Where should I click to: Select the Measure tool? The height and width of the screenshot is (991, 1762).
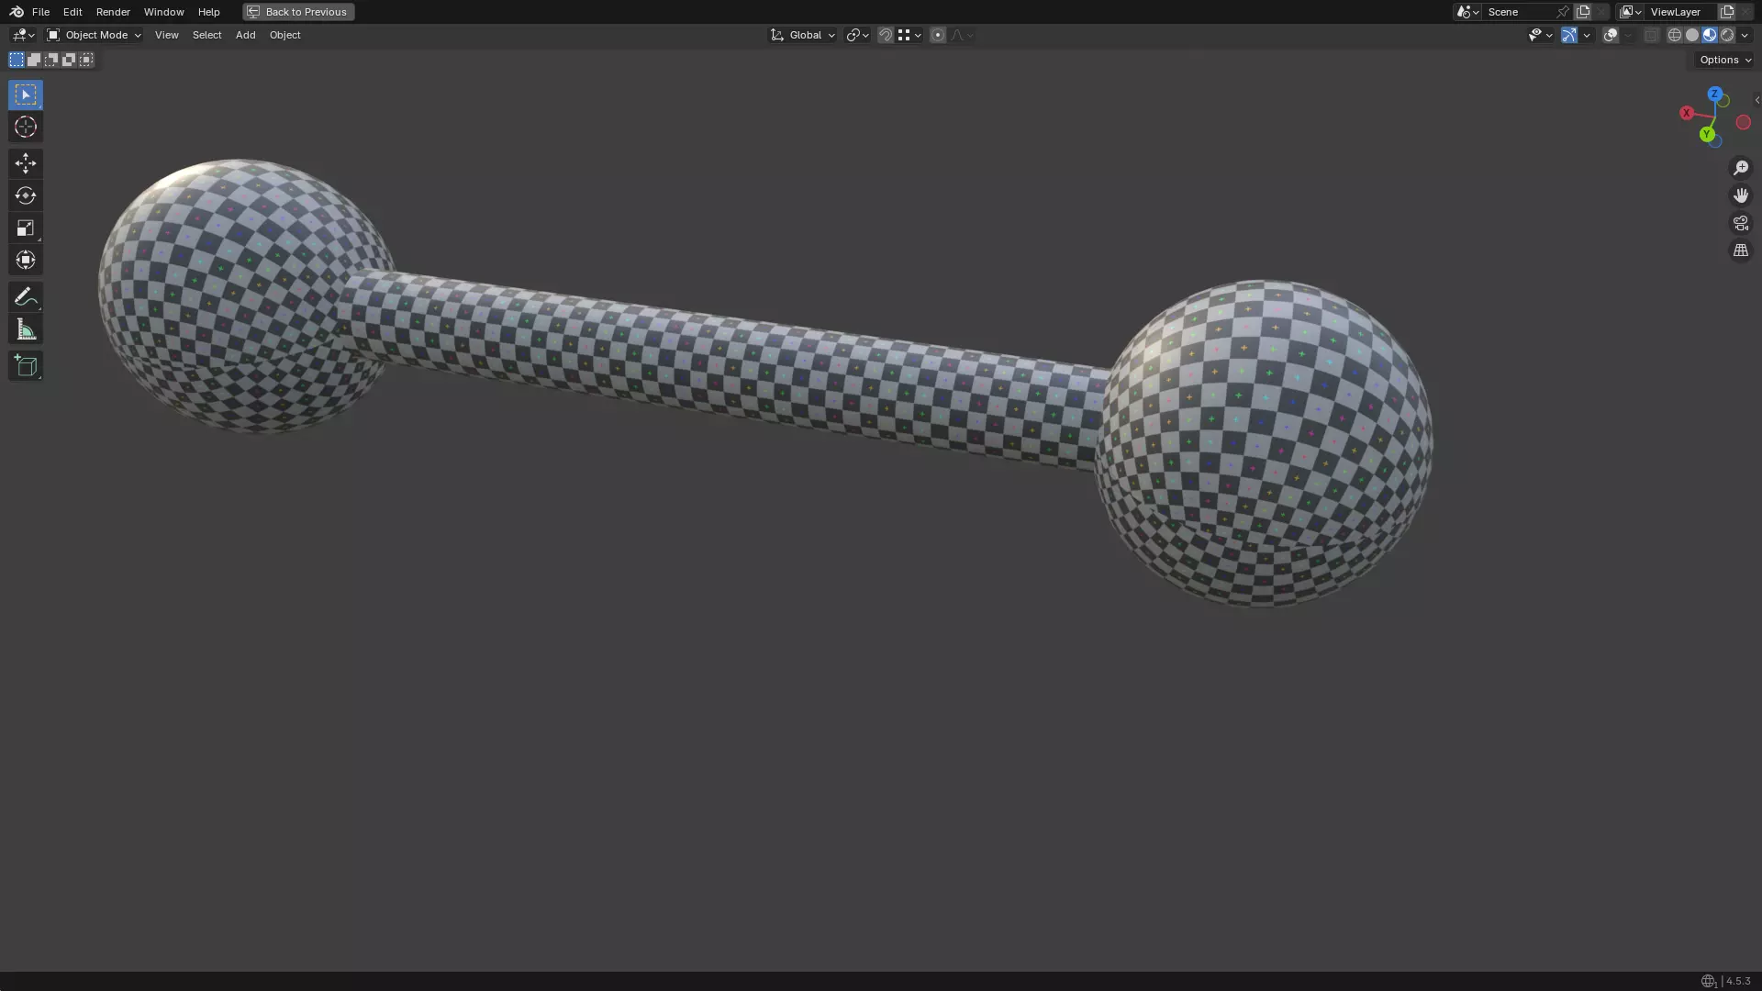[26, 329]
